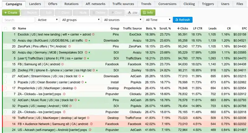Image resolution: width=248 pixels, height=133 pixels.
Task: Open info icon beside PropellerAds MacKeeper desktop
Action: tap(75, 88)
